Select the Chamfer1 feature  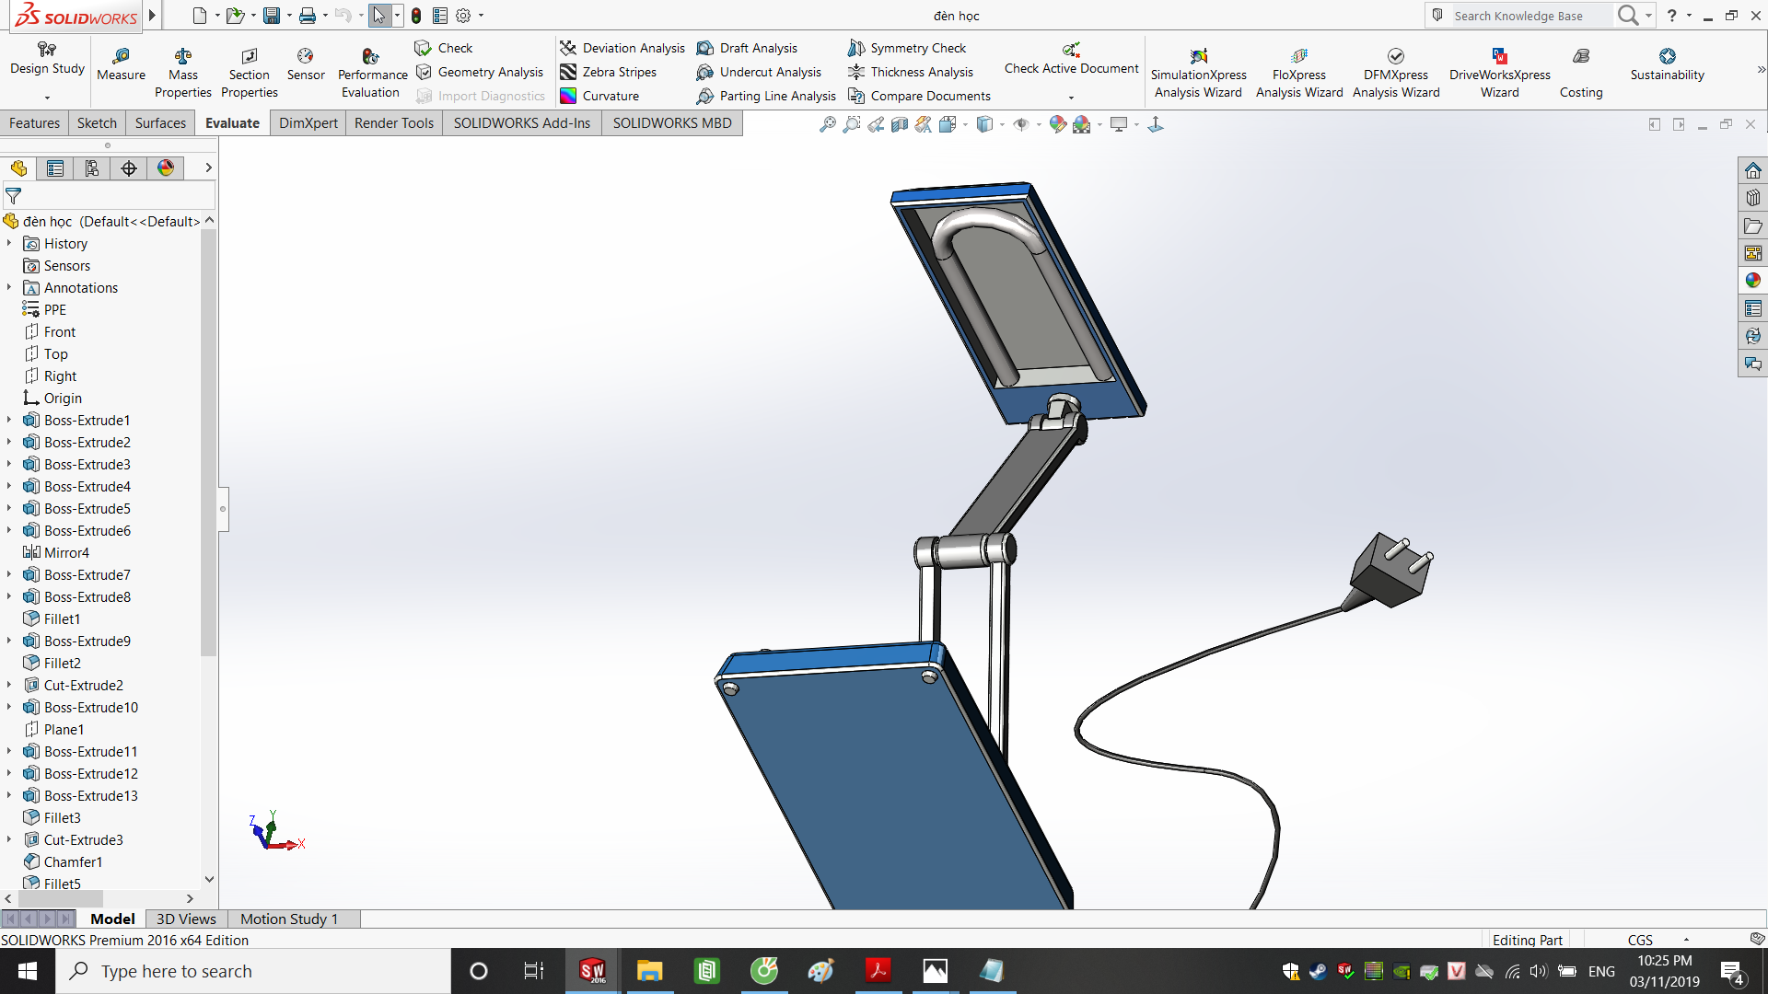(63, 861)
